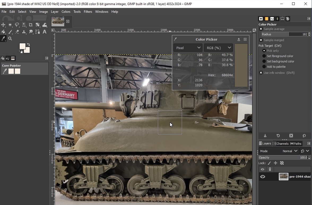Select the Bucket Fill tool
Screen dimensions: 312x205
tap(3, 32)
